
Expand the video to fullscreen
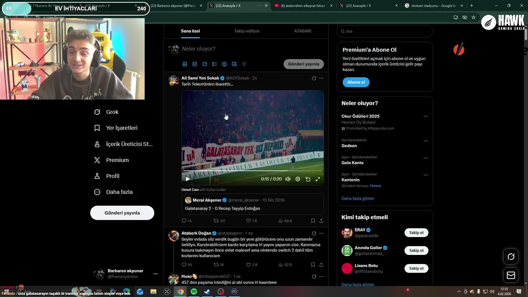(318, 179)
